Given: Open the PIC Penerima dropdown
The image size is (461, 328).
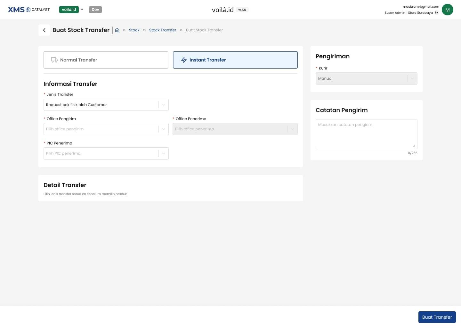Looking at the screenshot, I should click(x=106, y=153).
